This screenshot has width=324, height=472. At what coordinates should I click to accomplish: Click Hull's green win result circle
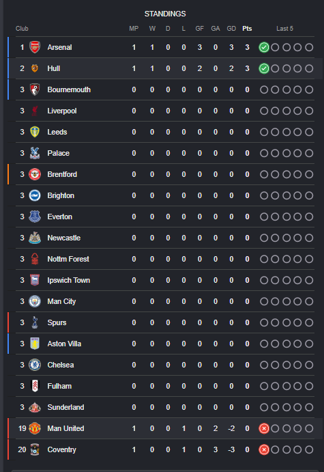pos(264,68)
